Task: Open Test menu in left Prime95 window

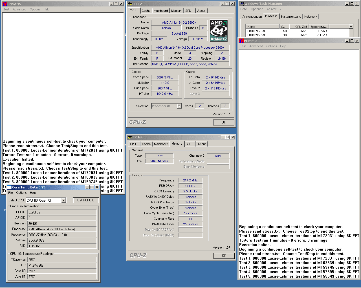Action: tap(6, 9)
